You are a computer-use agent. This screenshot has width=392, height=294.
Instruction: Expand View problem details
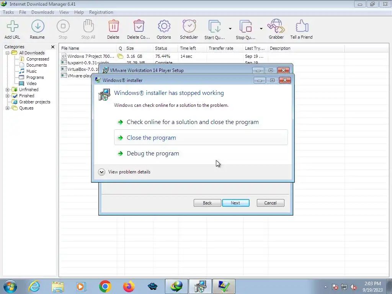pos(124,172)
